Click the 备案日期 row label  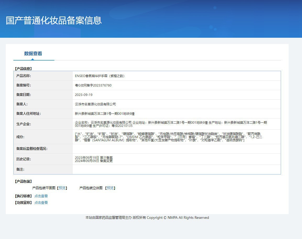click(24, 95)
